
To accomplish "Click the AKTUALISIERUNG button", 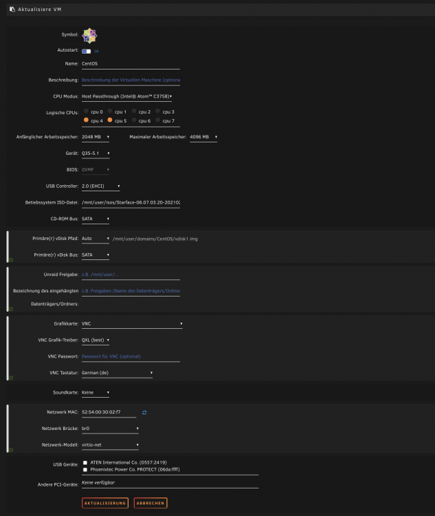I will click(x=105, y=503).
